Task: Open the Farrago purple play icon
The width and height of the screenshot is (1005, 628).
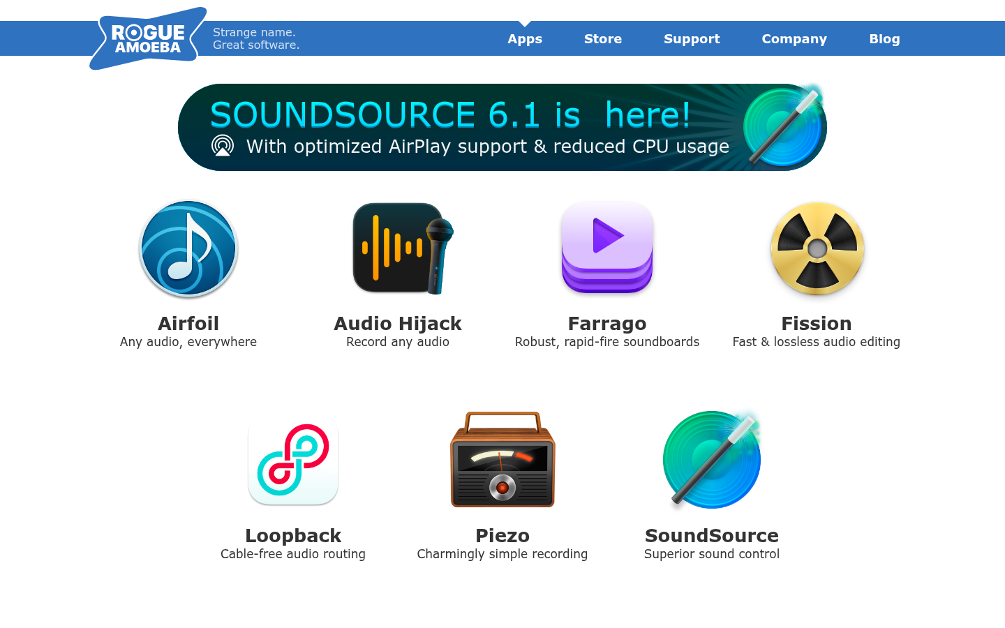Action: pos(607,248)
